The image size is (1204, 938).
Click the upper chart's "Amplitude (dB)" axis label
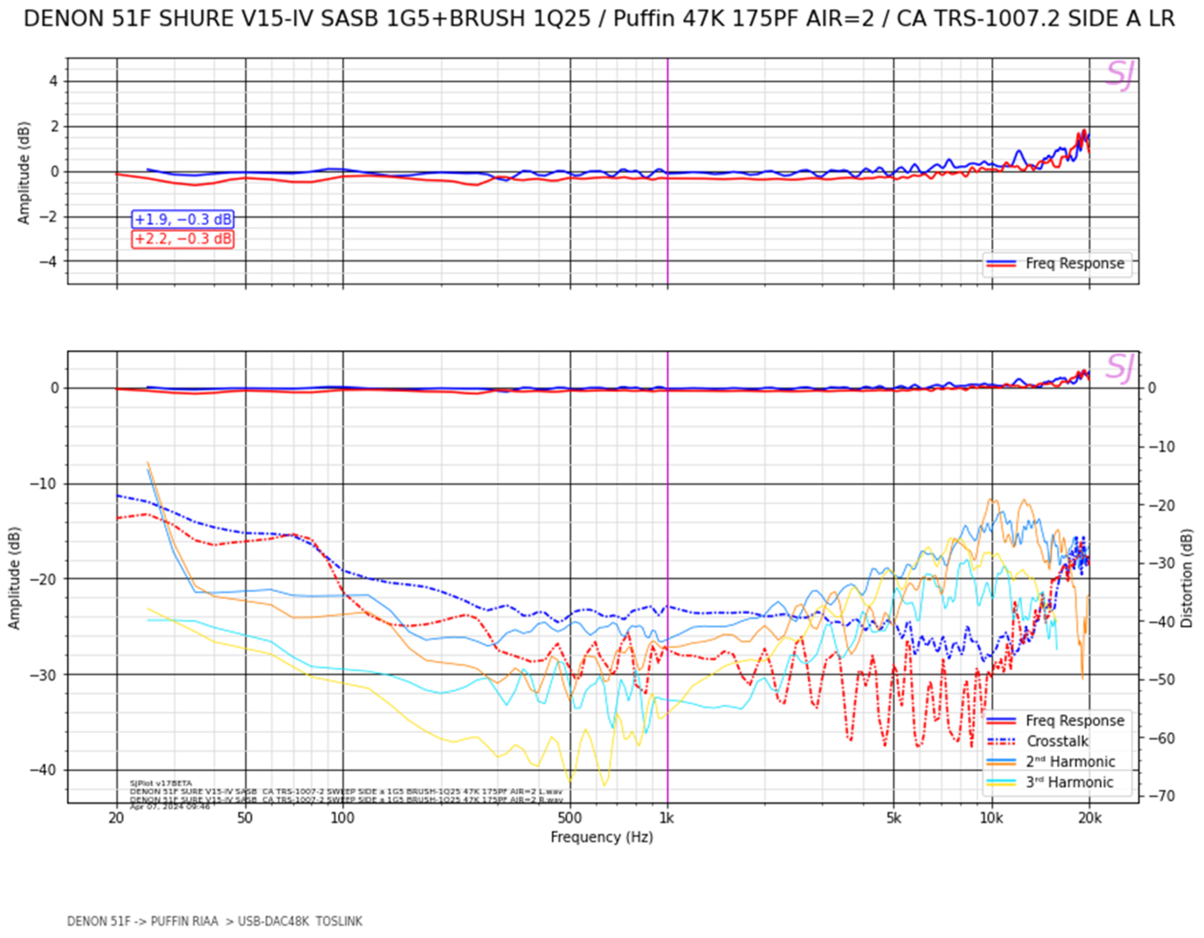coord(23,172)
